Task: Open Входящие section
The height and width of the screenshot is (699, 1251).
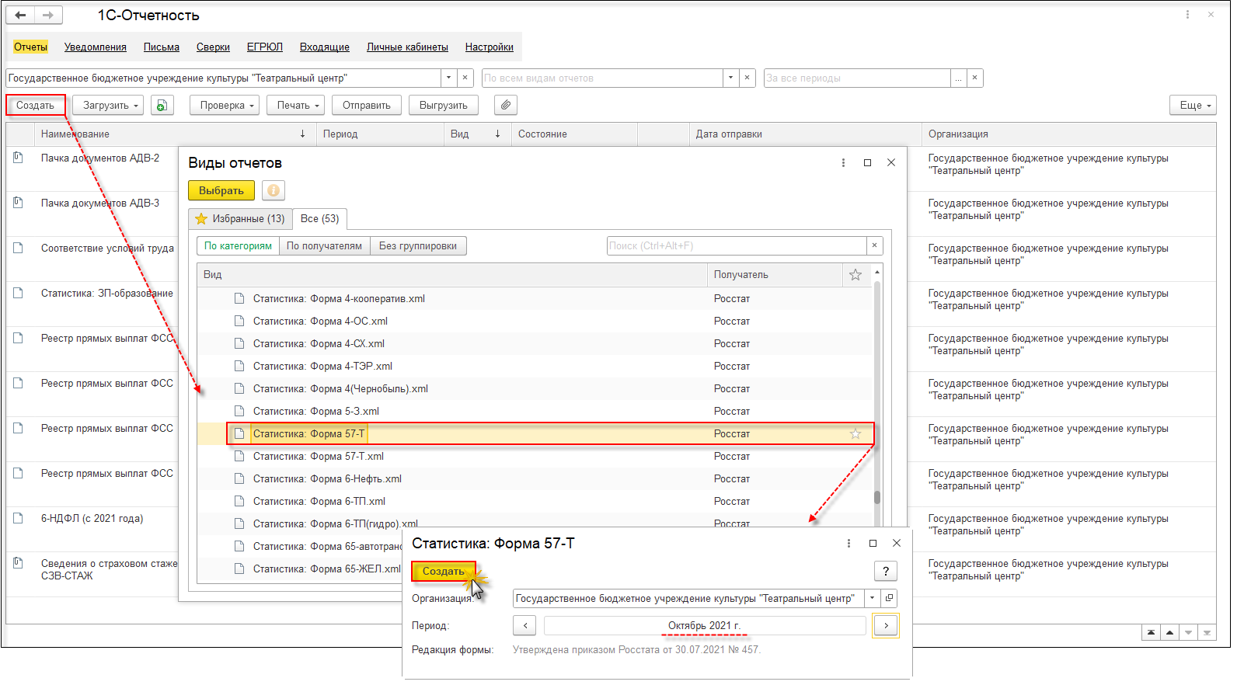Action: point(324,47)
